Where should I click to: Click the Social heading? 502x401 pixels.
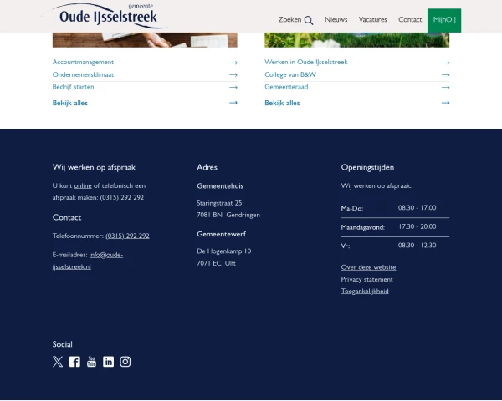click(63, 344)
